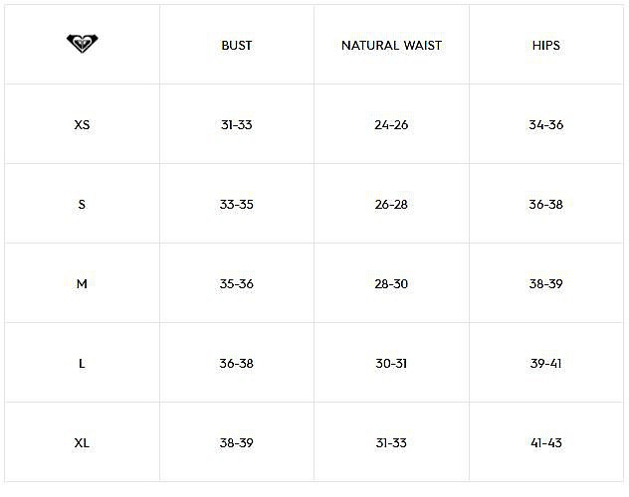Viewport: 629px width, 497px height.
Task: Click the M waist value 28-30
Action: (391, 284)
